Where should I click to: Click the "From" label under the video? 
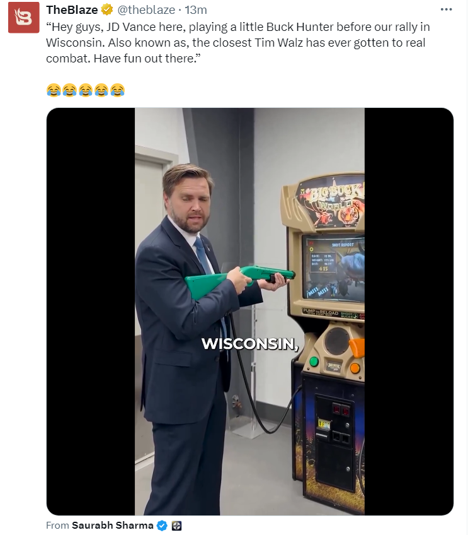click(57, 526)
